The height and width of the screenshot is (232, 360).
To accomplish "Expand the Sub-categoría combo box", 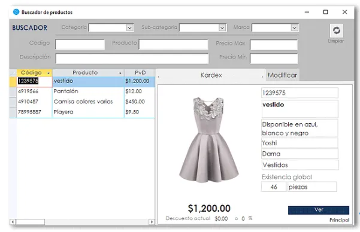I will 222,28.
